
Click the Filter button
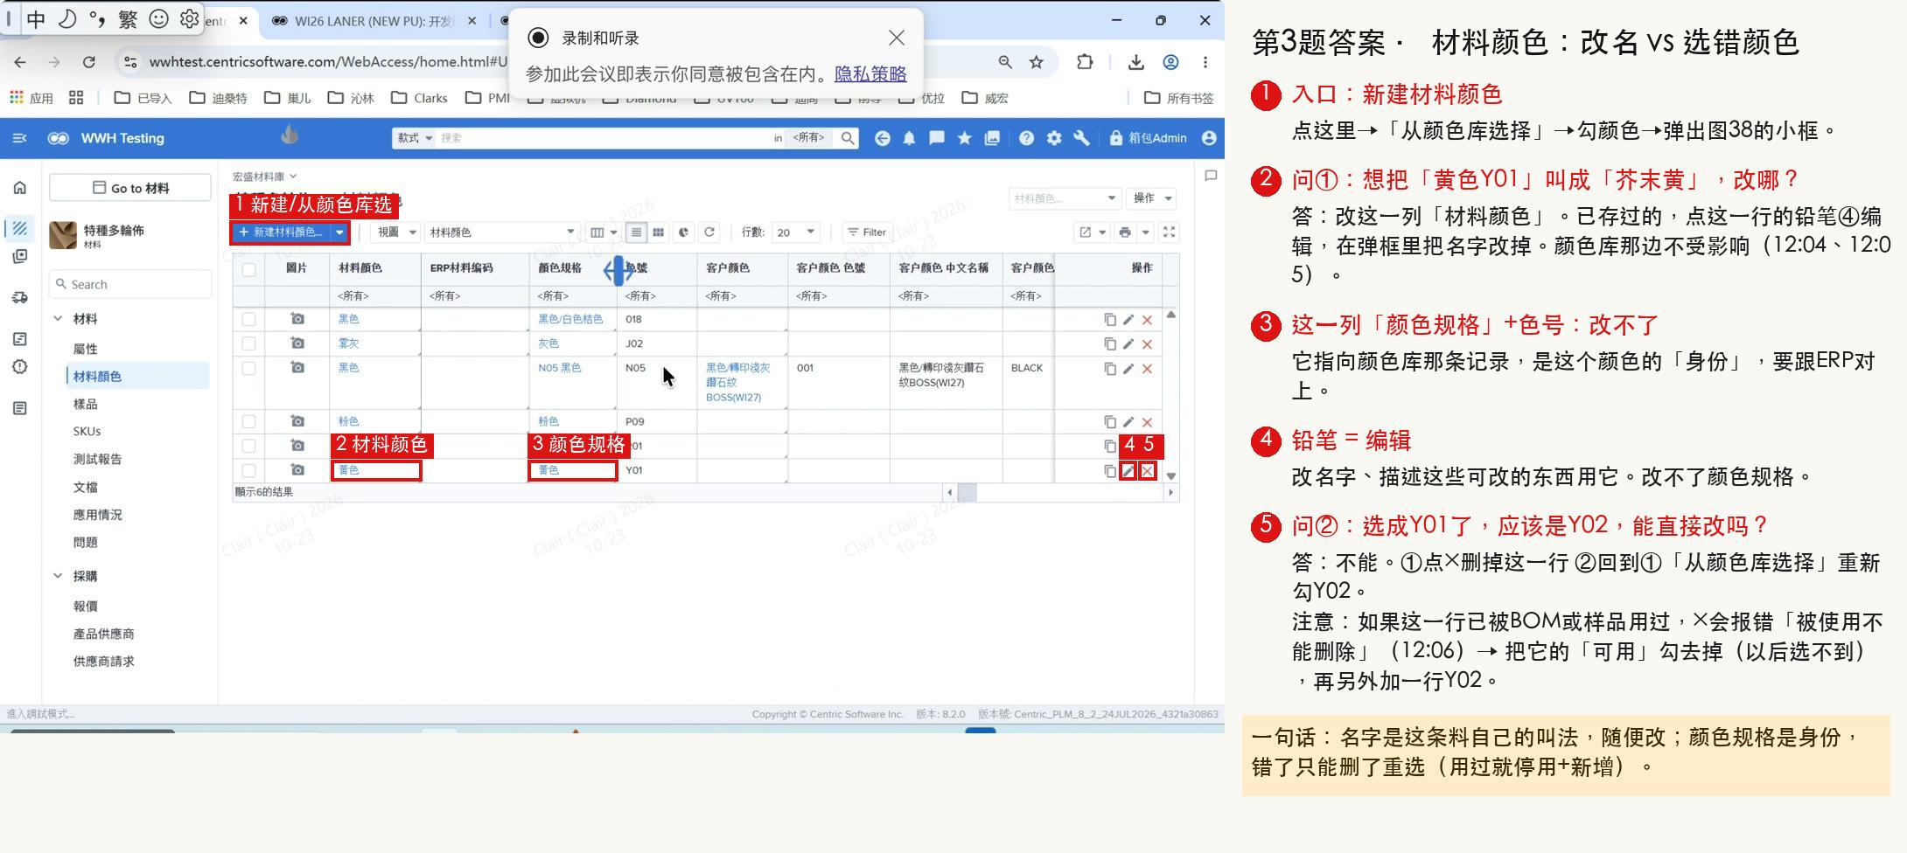(x=867, y=232)
